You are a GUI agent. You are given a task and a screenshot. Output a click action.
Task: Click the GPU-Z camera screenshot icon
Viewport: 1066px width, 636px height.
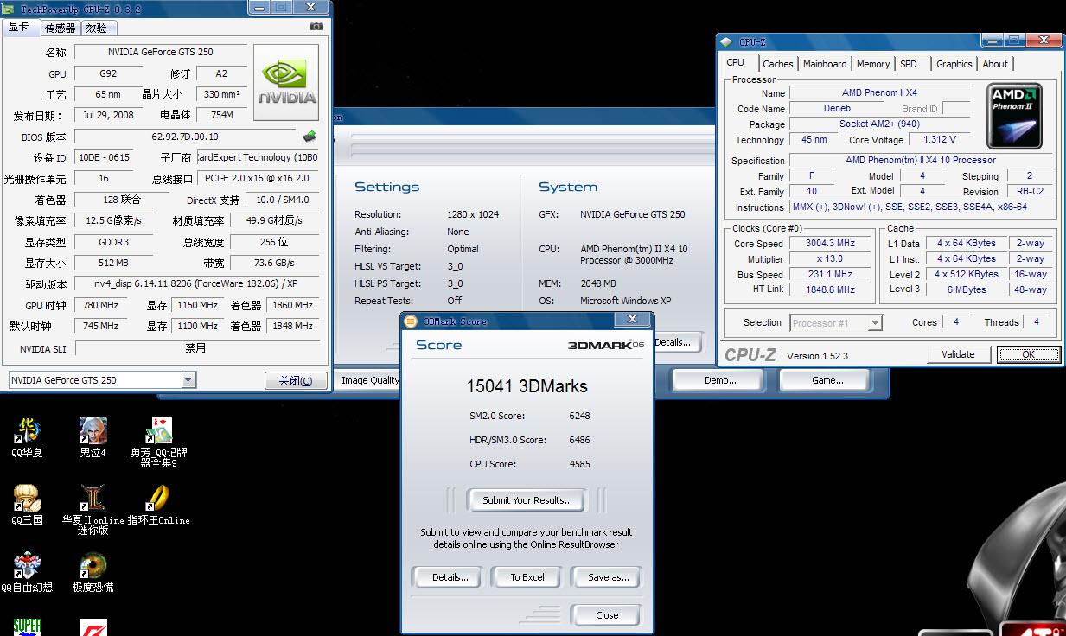316,27
